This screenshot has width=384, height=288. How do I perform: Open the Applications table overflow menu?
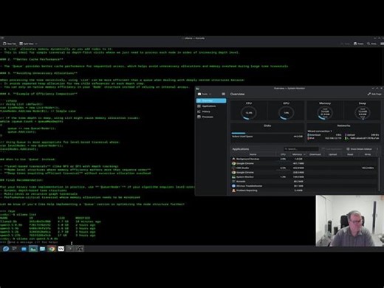377,149
